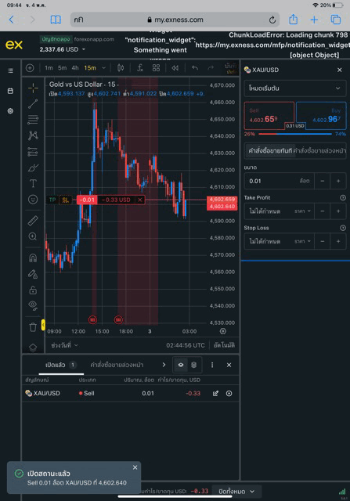The height and width of the screenshot is (501, 350).
Task: Select the text annotation tool
Action: click(33, 183)
